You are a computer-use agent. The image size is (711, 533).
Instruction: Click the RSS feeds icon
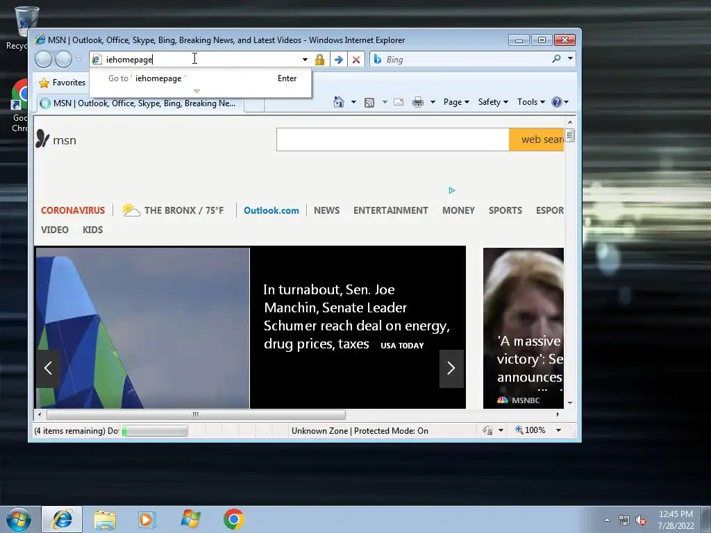(369, 103)
